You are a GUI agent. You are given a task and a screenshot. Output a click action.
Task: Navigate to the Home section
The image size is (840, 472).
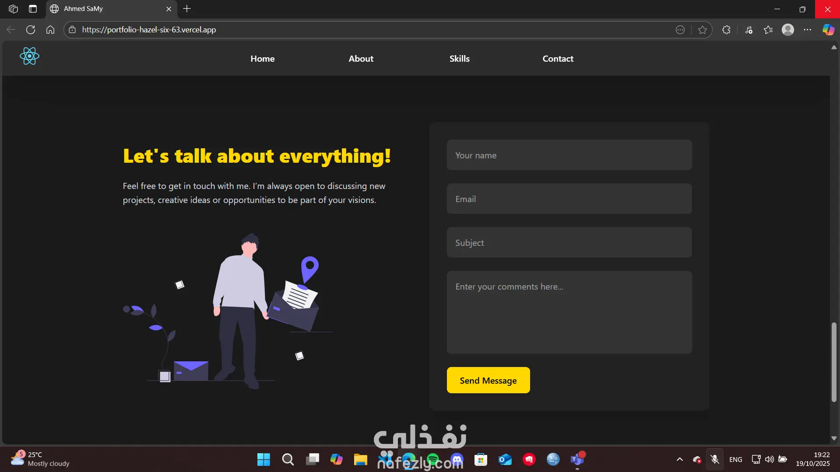[263, 59]
